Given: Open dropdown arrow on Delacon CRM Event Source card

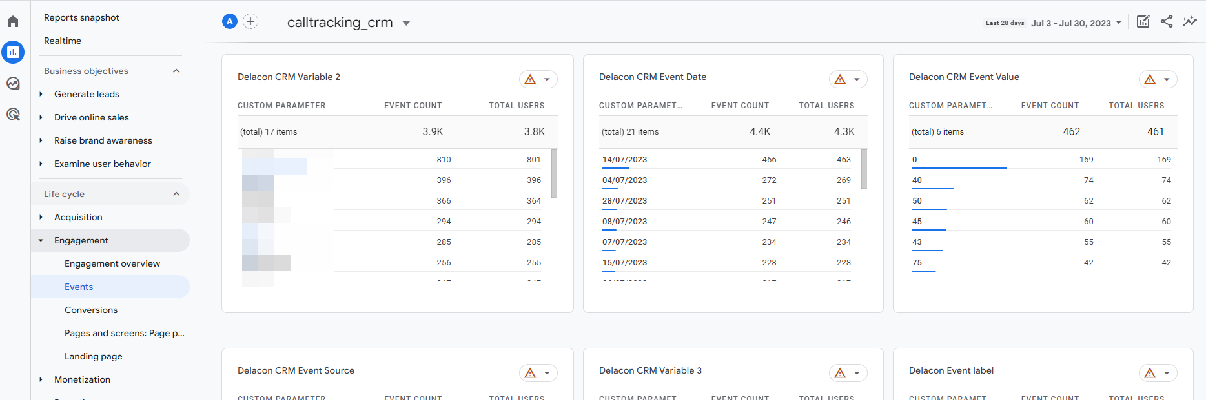Looking at the screenshot, I should coord(547,374).
